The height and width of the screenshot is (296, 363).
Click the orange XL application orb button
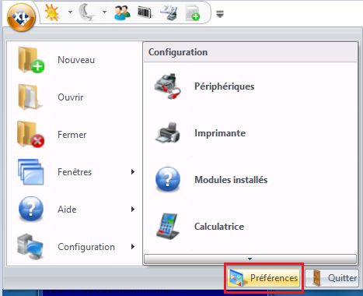click(21, 17)
